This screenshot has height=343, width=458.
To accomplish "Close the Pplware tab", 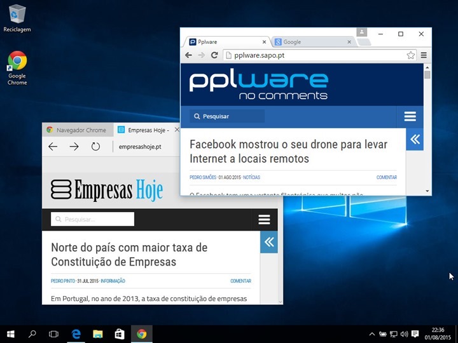I will pos(264,42).
